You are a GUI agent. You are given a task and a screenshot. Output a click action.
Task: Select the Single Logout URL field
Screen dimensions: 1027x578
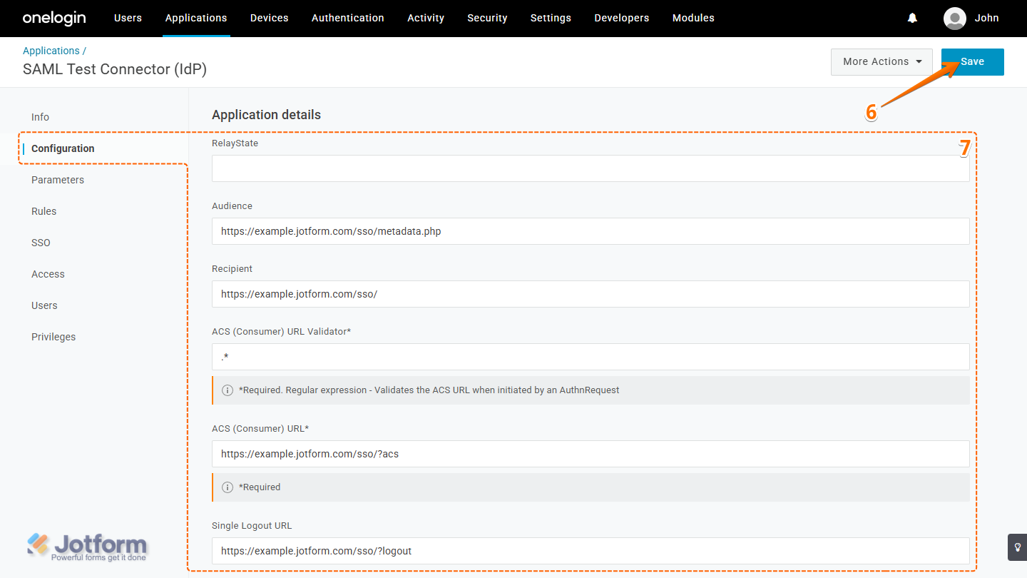[x=590, y=551]
